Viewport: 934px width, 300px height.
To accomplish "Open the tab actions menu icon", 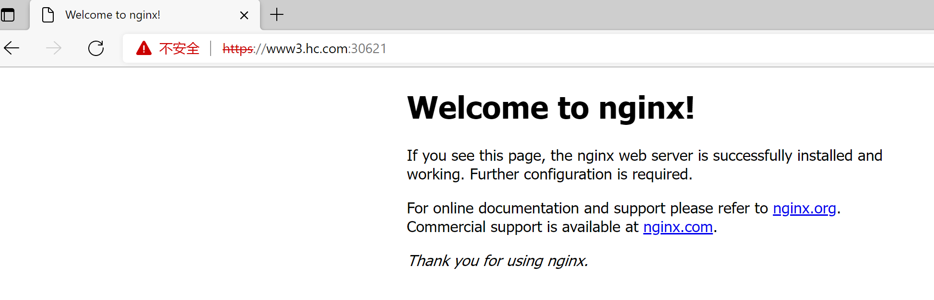I will click(8, 15).
